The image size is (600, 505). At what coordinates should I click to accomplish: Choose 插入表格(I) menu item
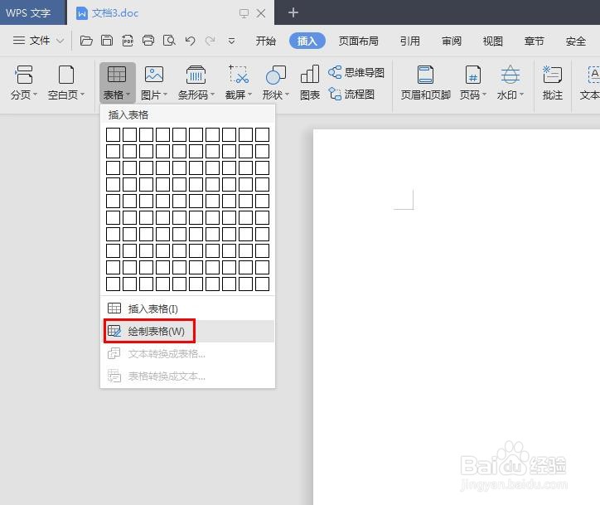(187, 308)
